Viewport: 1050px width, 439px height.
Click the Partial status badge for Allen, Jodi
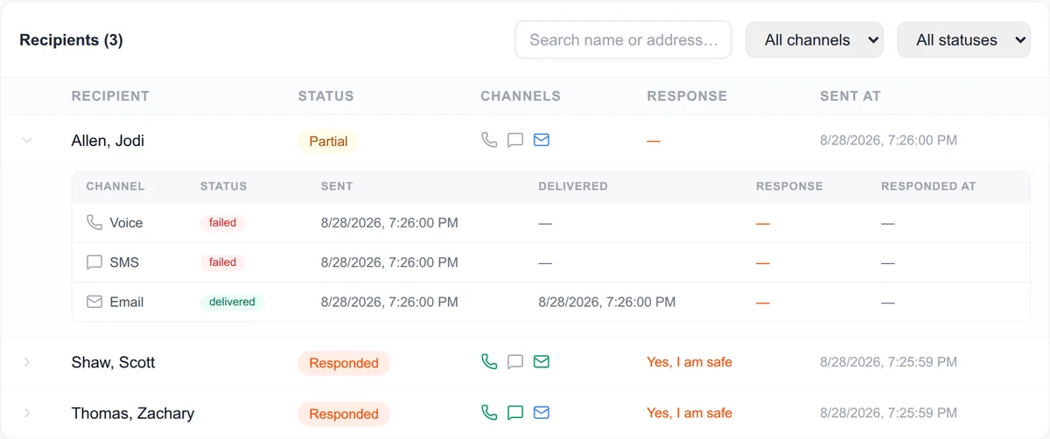(328, 141)
